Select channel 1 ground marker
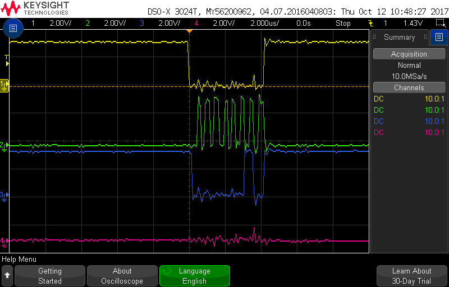Viewport: 449px width, 287px height. click(x=4, y=85)
